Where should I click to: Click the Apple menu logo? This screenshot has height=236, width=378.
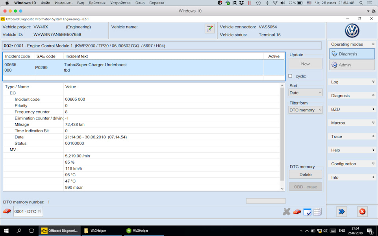pos(7,3)
